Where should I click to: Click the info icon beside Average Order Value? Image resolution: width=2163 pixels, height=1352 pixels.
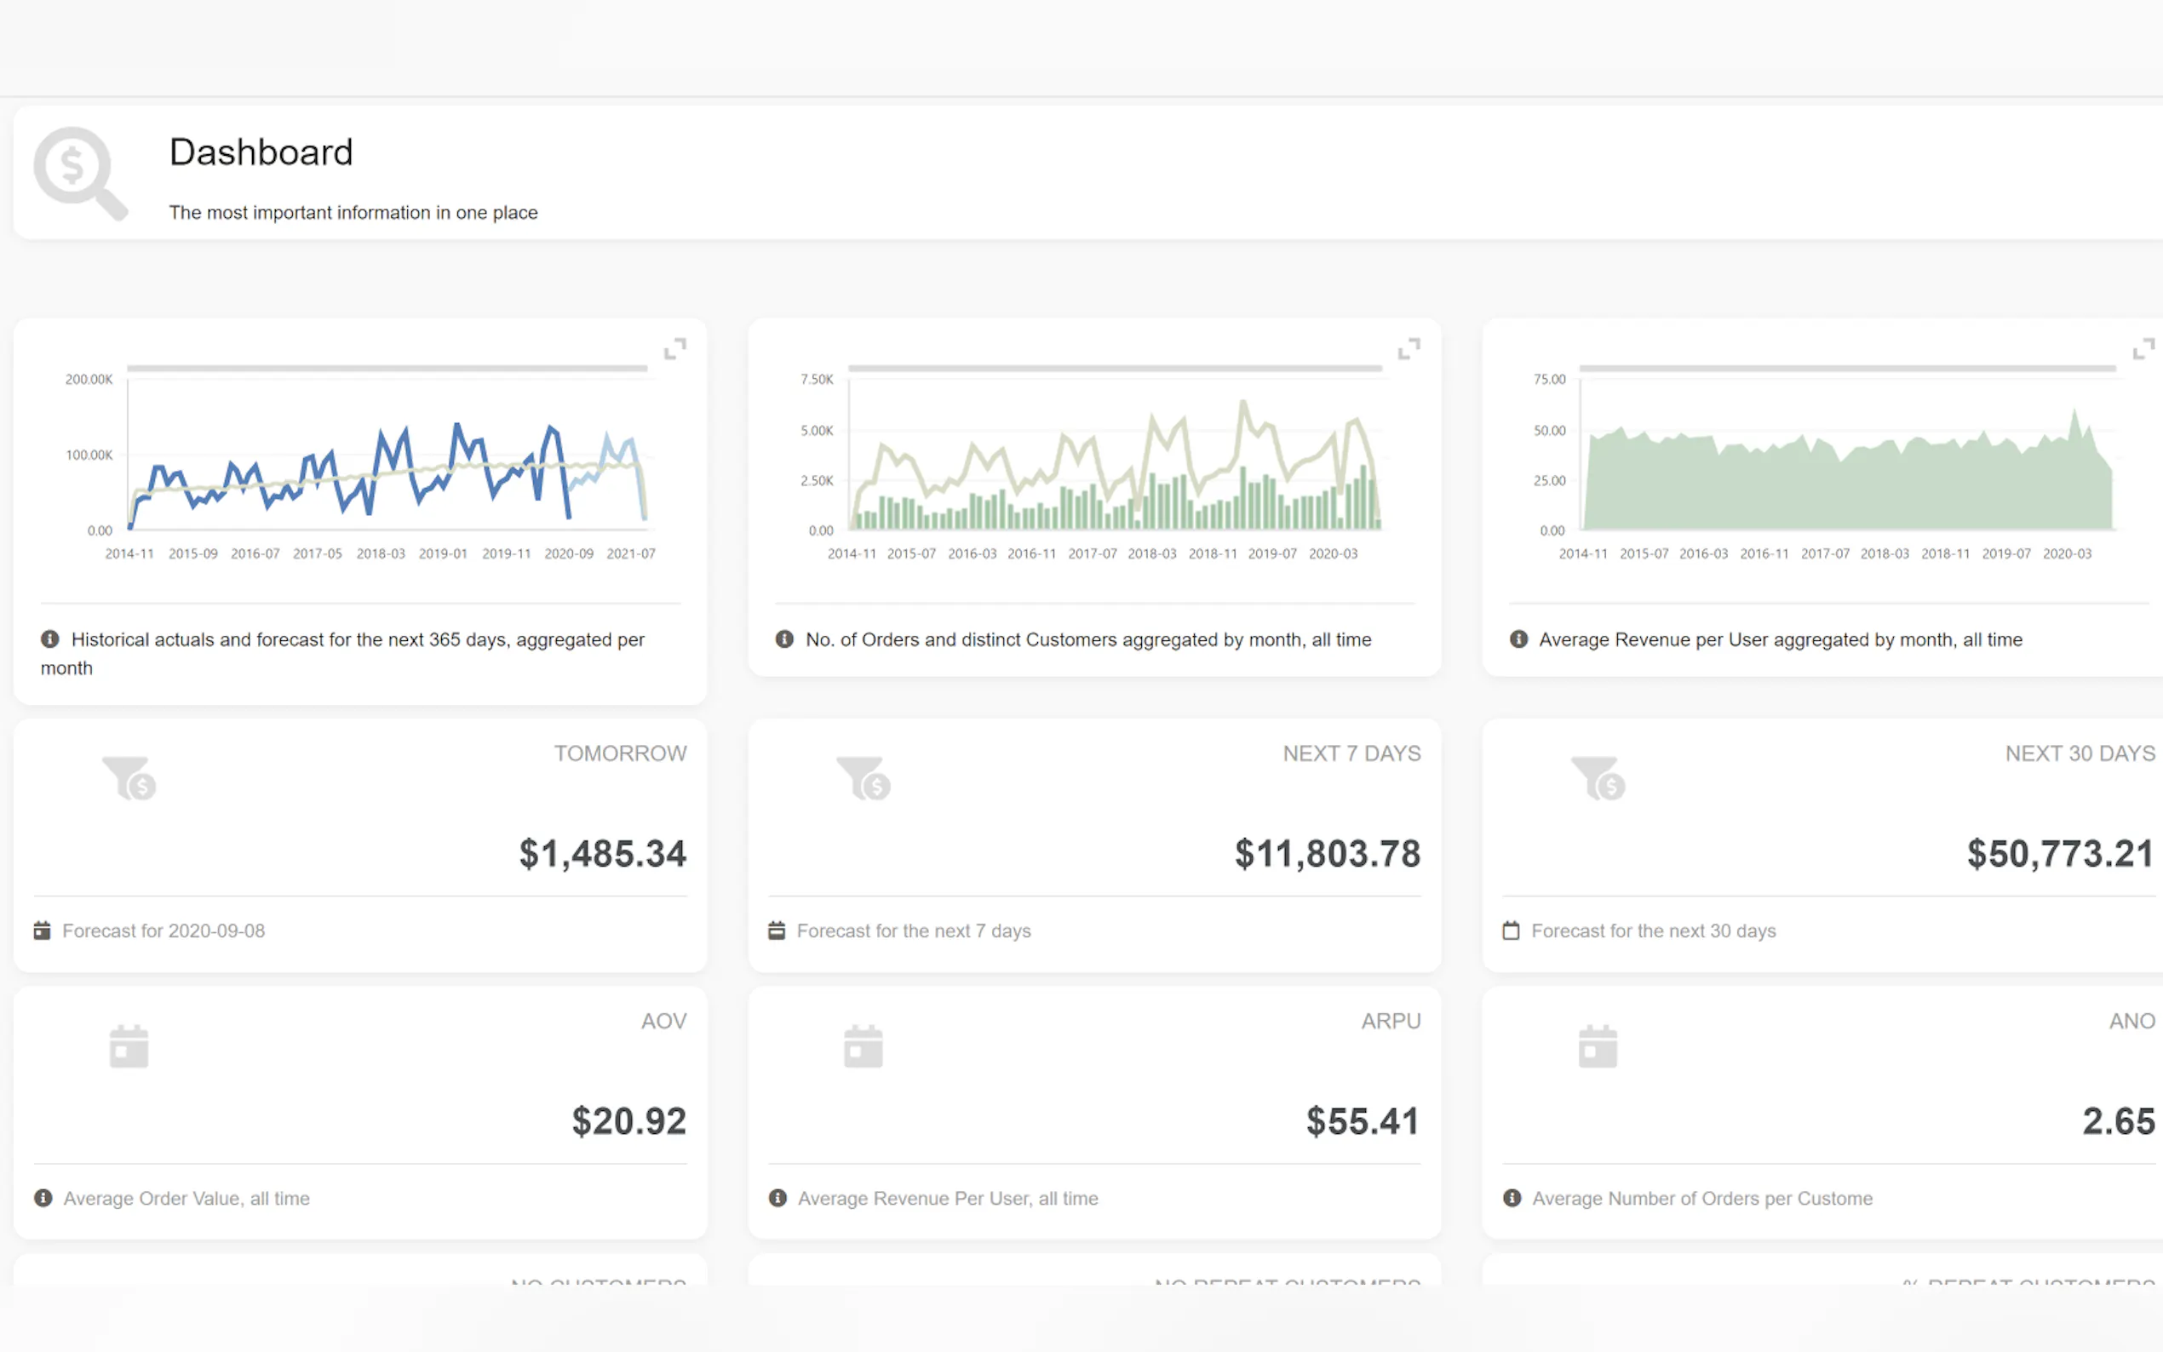[43, 1198]
